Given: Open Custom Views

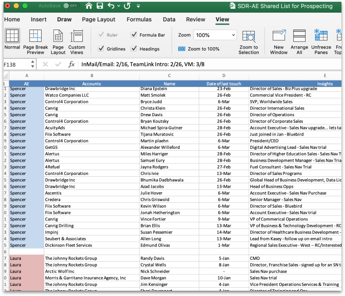Looking at the screenshot, I should pos(77,42).
